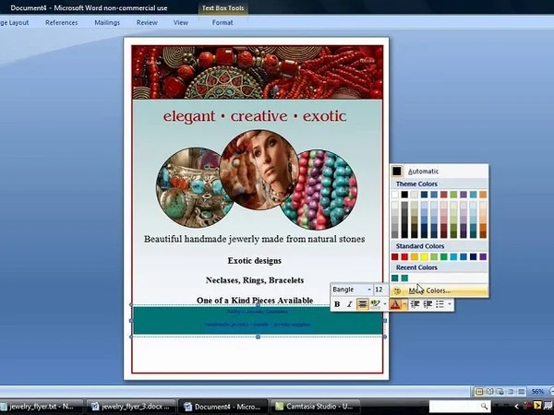Click the headline elegant creative exotic

click(255, 116)
